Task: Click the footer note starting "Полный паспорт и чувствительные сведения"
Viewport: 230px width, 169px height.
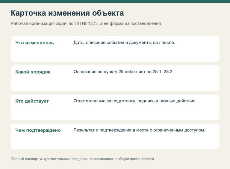Action: (83, 159)
